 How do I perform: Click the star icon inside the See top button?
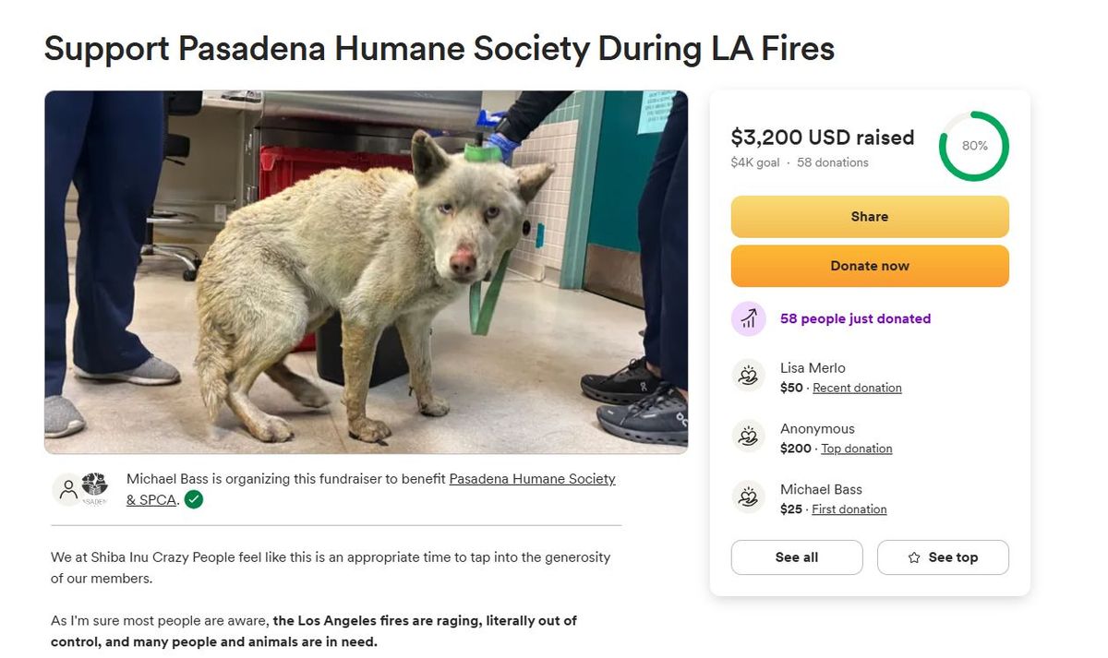(x=914, y=557)
